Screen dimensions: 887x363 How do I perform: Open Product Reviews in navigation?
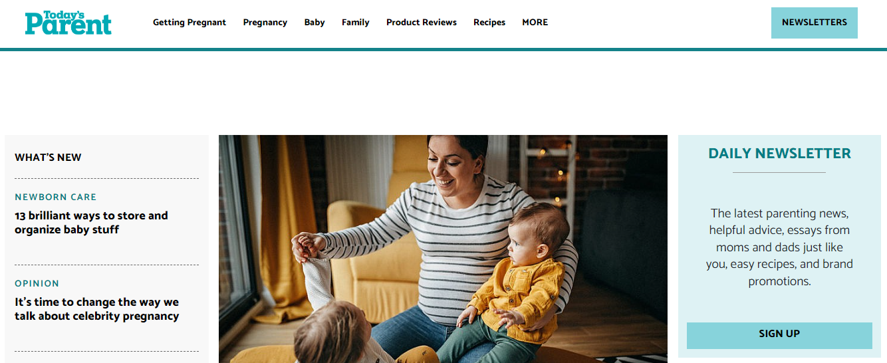click(x=422, y=23)
